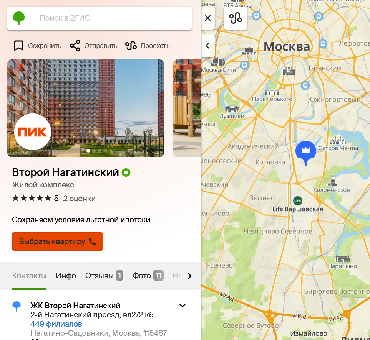The width and height of the screenshot is (370, 340).
Task: Click the round ПИК developer logo
Action: pyautogui.click(x=33, y=132)
